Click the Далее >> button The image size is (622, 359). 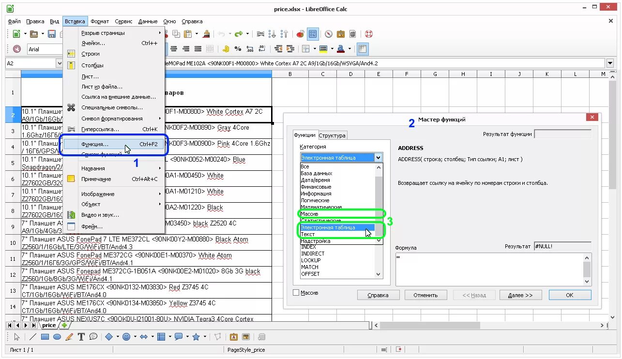tap(520, 295)
